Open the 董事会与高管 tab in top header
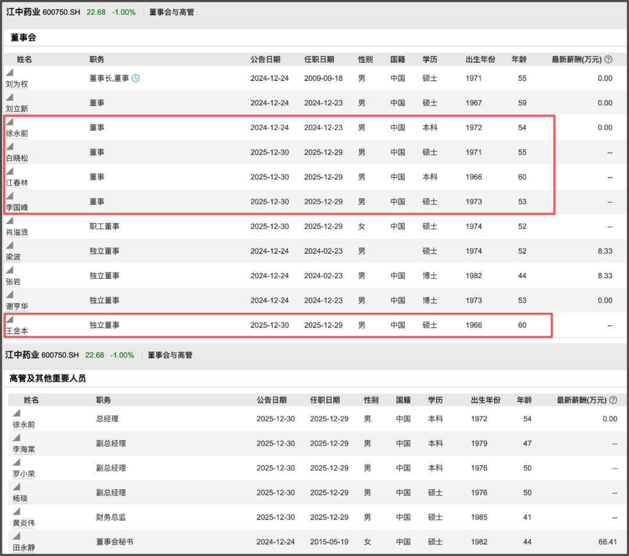This screenshot has height=556, width=629. [x=172, y=12]
